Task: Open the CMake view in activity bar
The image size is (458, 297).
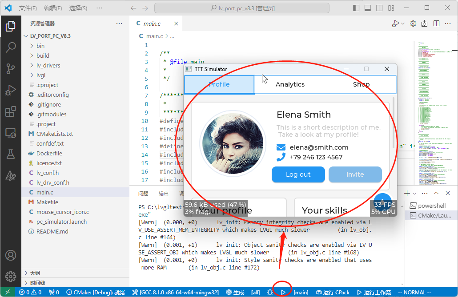Action: pos(11,175)
